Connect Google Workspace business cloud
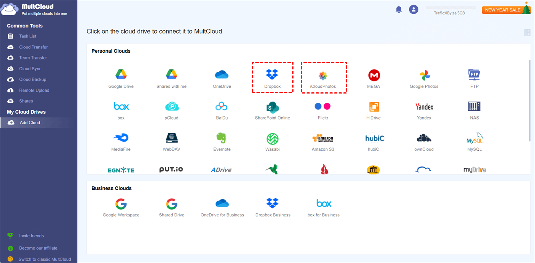 pyautogui.click(x=121, y=208)
